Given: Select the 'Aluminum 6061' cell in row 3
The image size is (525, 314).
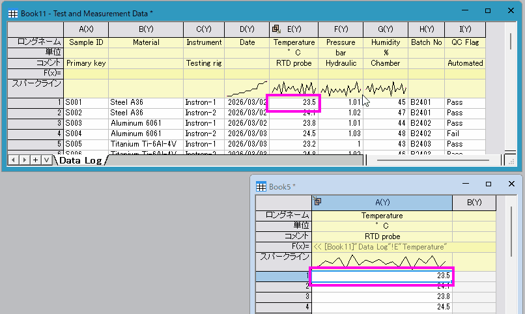Looking at the screenshot, I should (146, 123).
